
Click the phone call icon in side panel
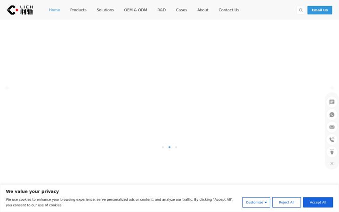[332, 139]
